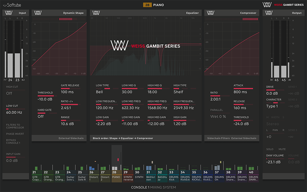The height and width of the screenshot is (192, 307).
Task: Click the Weiss Gambit Series logo at top-right
Action: tap(283, 5)
